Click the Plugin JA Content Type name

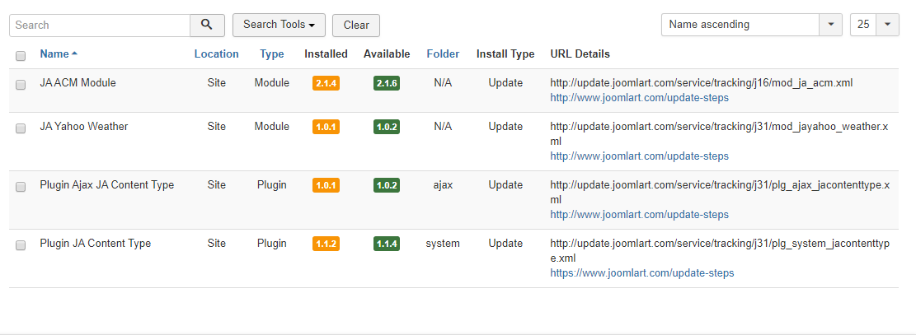[95, 244]
